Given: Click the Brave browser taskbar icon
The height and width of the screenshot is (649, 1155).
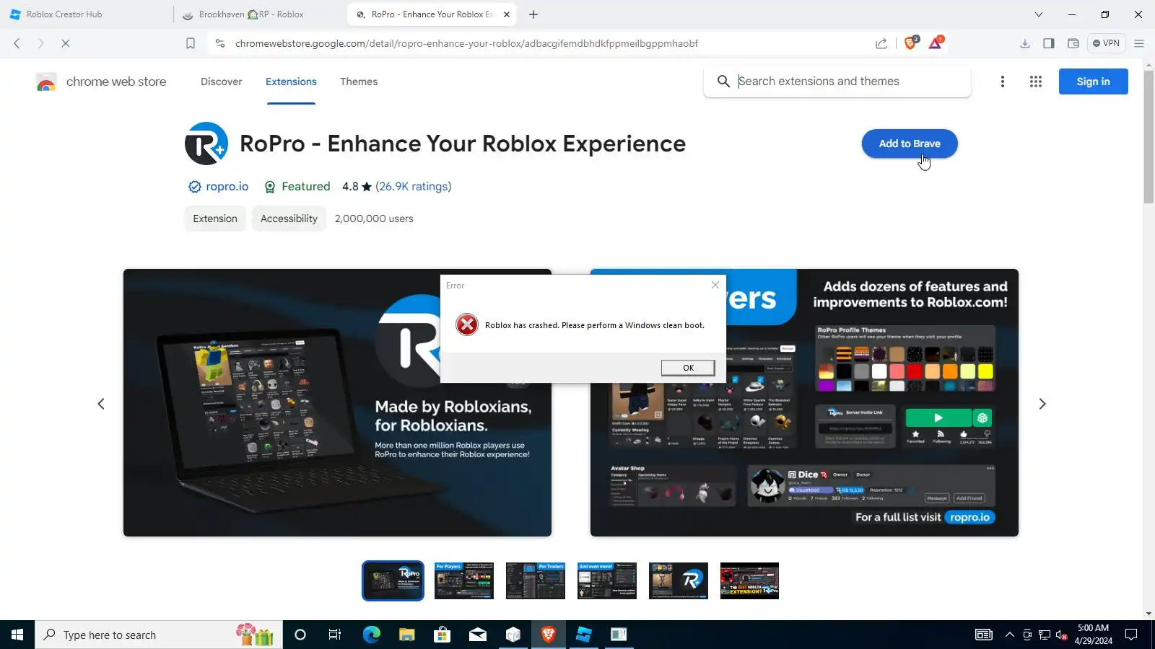Looking at the screenshot, I should coord(549,635).
